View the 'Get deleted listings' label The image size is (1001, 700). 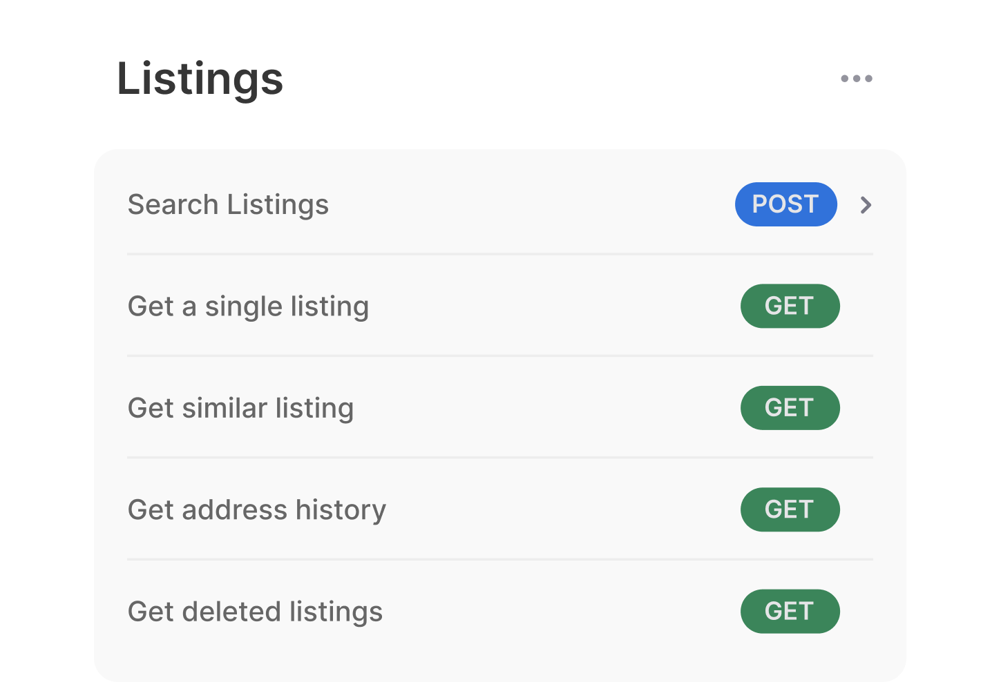click(x=255, y=612)
